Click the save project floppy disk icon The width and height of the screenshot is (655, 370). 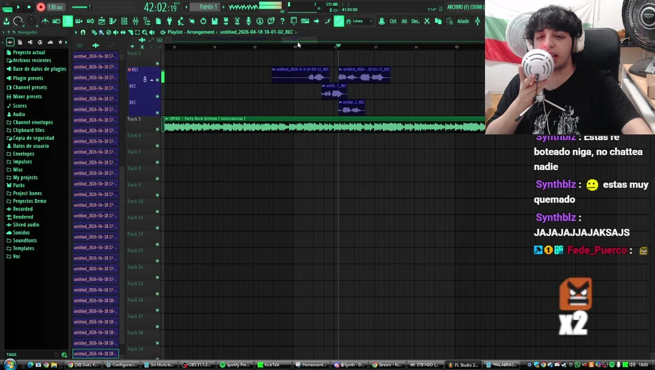point(214,21)
